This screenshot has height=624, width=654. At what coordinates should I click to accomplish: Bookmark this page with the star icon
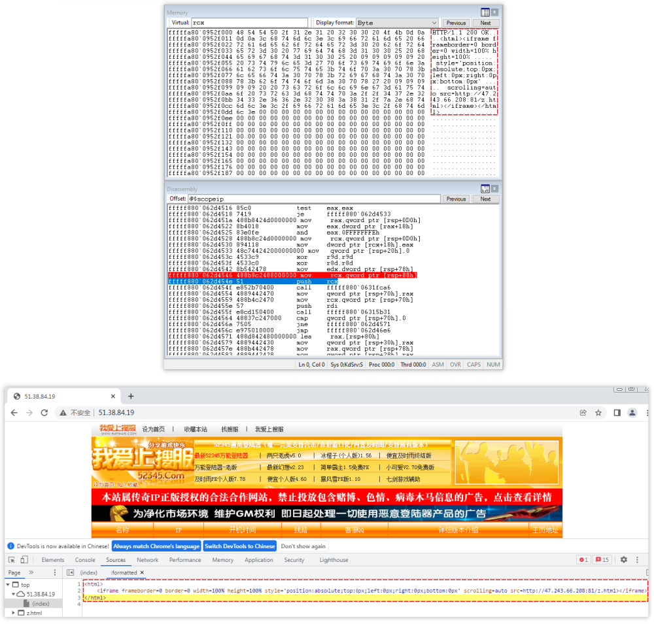pos(598,413)
